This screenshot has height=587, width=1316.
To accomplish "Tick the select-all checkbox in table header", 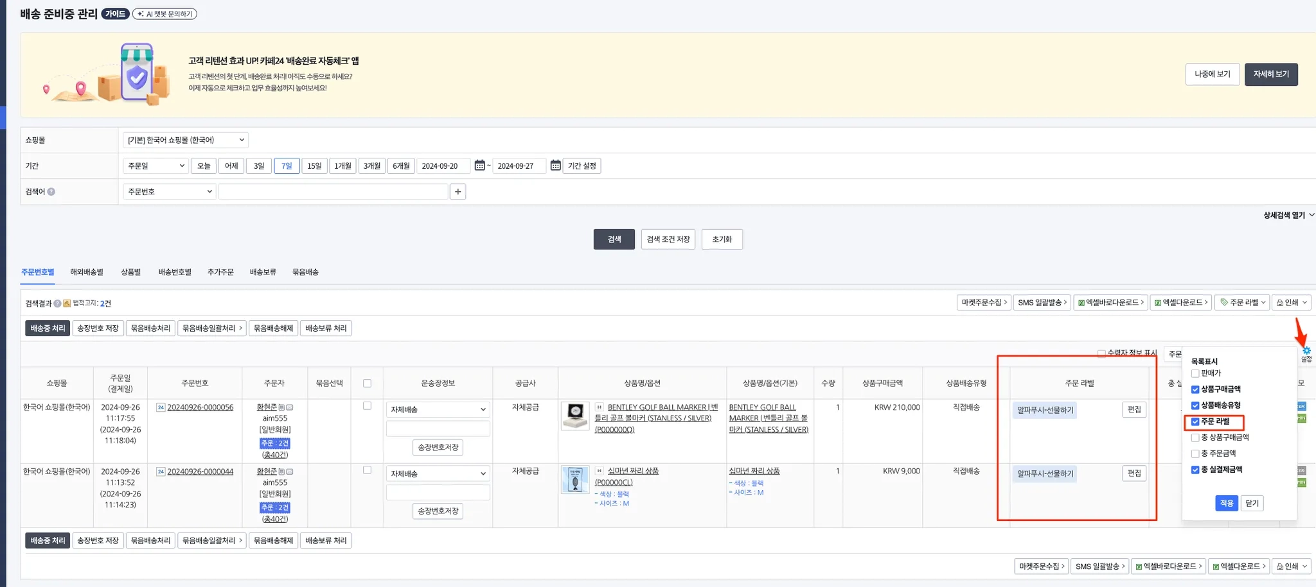I will pos(367,383).
